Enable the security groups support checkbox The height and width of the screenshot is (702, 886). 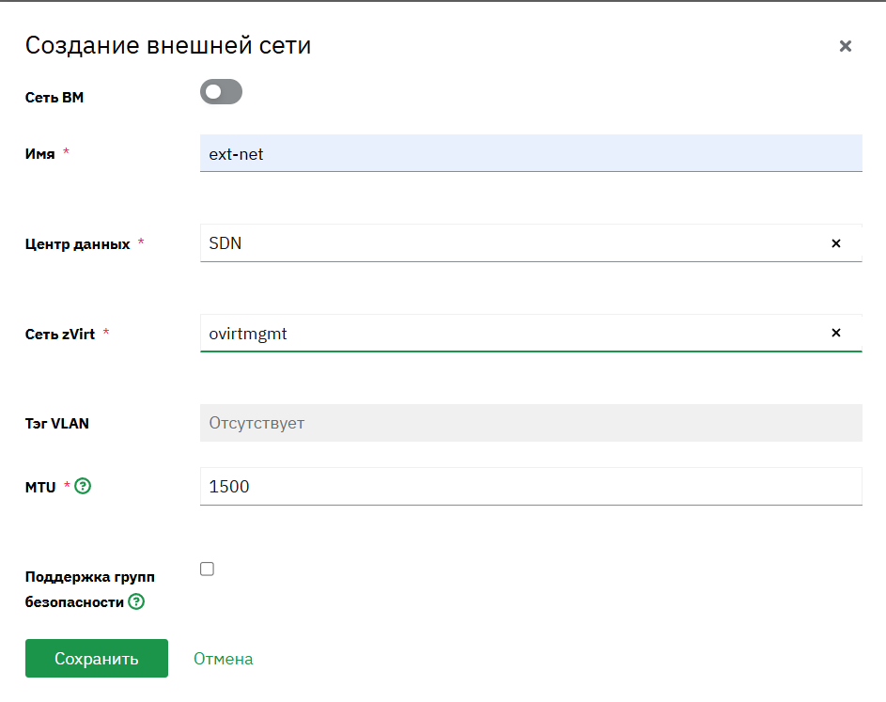(207, 569)
